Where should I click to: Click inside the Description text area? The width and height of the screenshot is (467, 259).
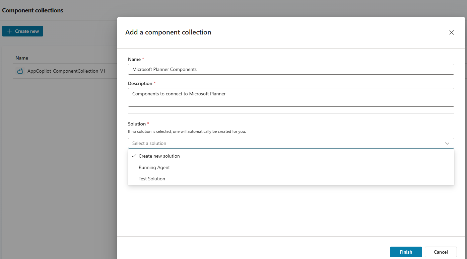[290, 97]
